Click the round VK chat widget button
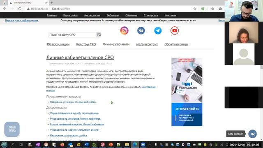 point(252,134)
